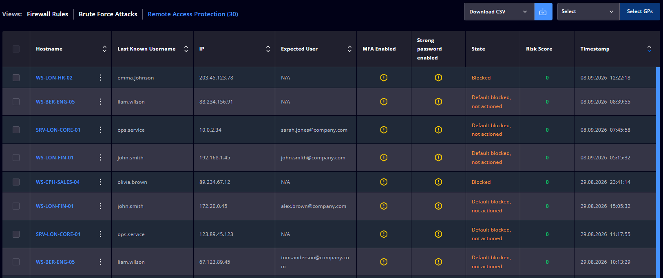Click MFA warning icon for IP 172.20.0.45
Image resolution: width=663 pixels, height=278 pixels.
pyautogui.click(x=384, y=206)
